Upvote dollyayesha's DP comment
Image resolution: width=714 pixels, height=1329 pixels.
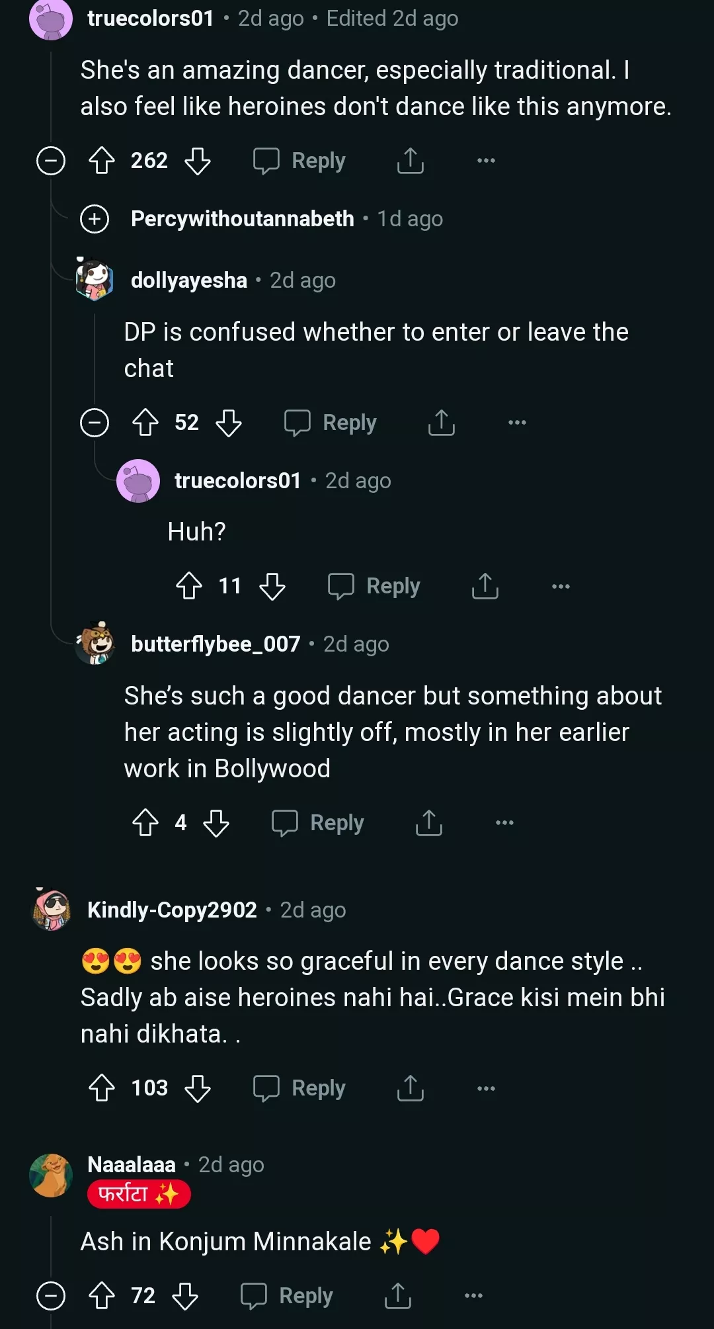click(x=145, y=423)
